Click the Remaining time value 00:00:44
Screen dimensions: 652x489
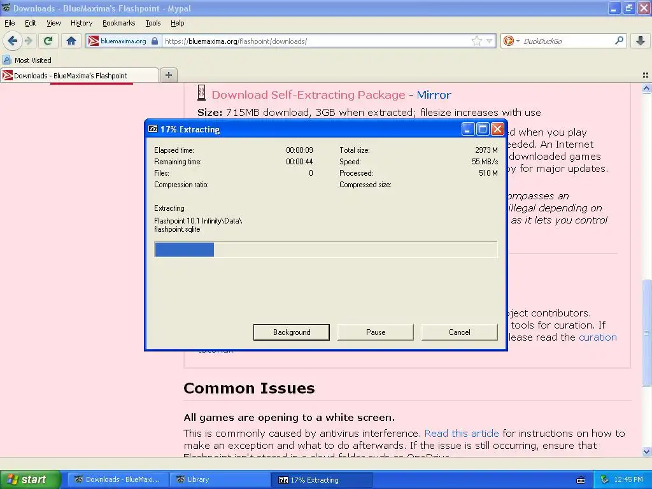[299, 161]
